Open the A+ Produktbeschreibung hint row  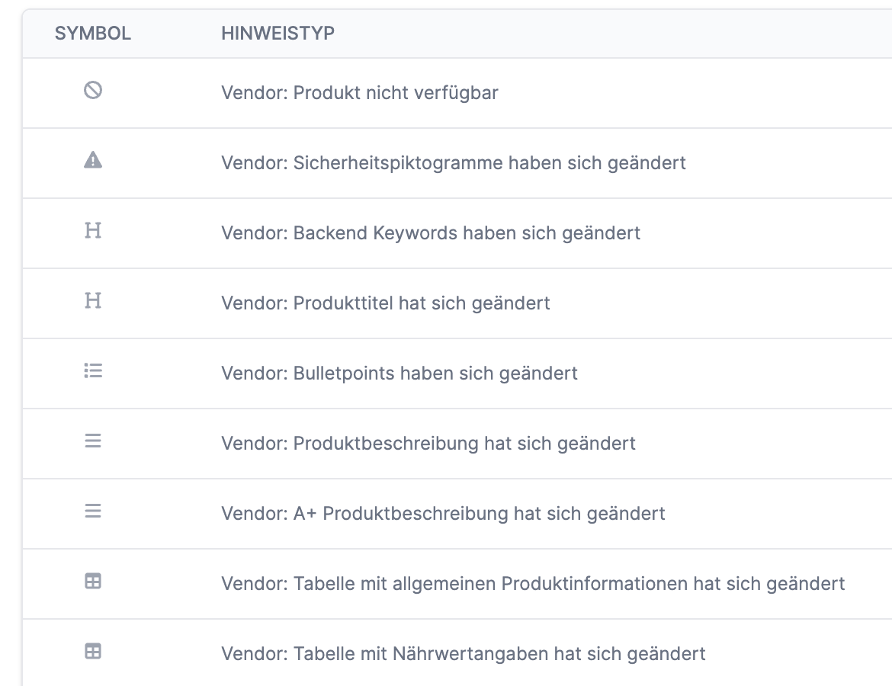pyautogui.click(x=442, y=513)
